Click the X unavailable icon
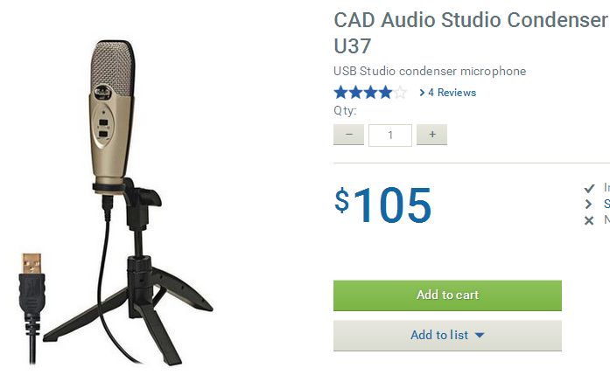Viewport: 610px width, 375px height. click(589, 221)
